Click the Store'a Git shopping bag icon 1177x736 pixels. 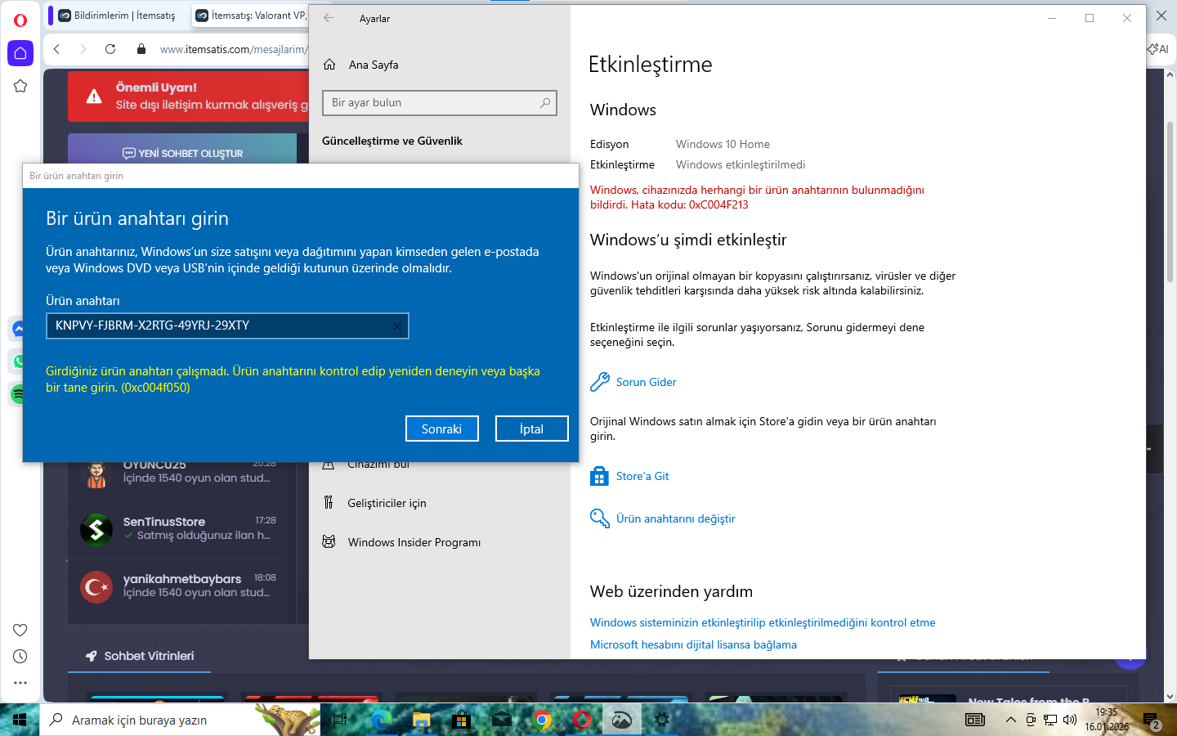(x=600, y=476)
